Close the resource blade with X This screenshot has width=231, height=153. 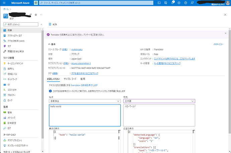tap(225, 15)
